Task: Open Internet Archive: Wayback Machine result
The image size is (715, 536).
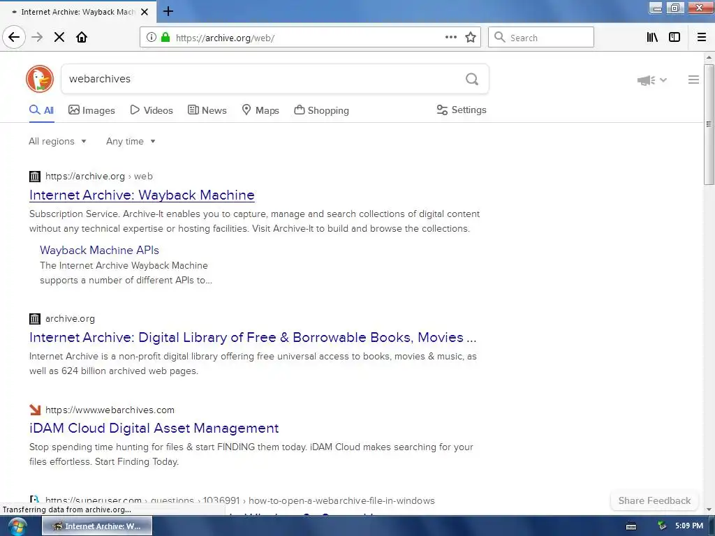Action: (x=142, y=195)
